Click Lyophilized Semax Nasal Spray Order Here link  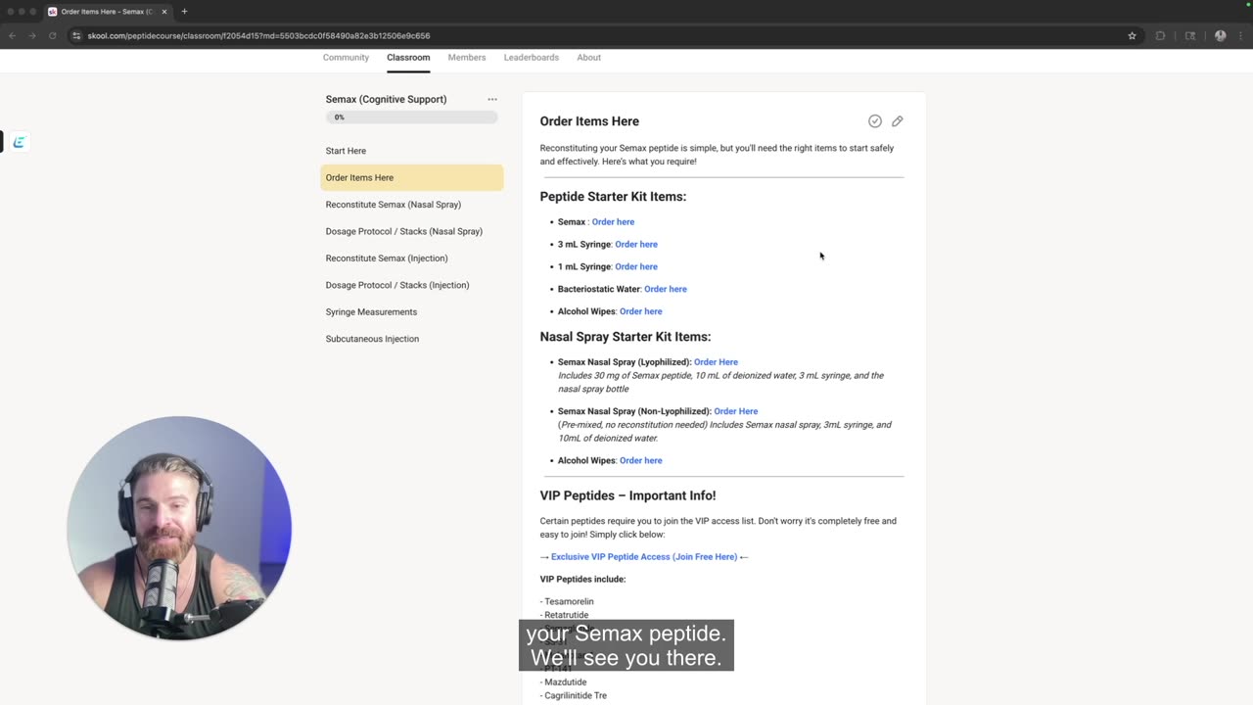click(716, 362)
